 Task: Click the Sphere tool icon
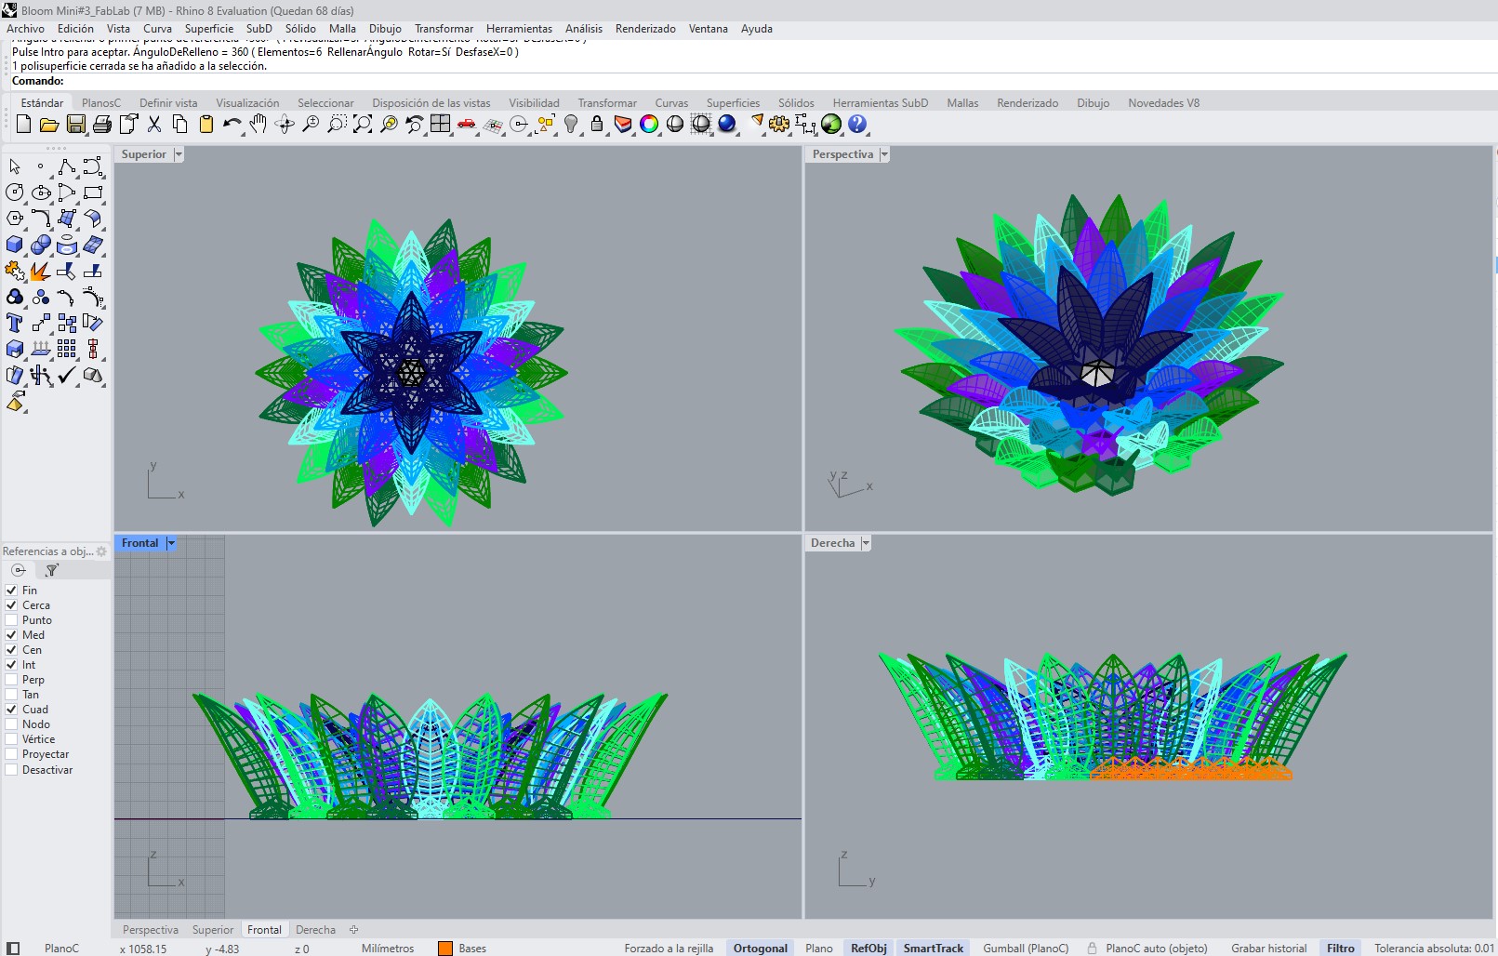click(x=39, y=245)
